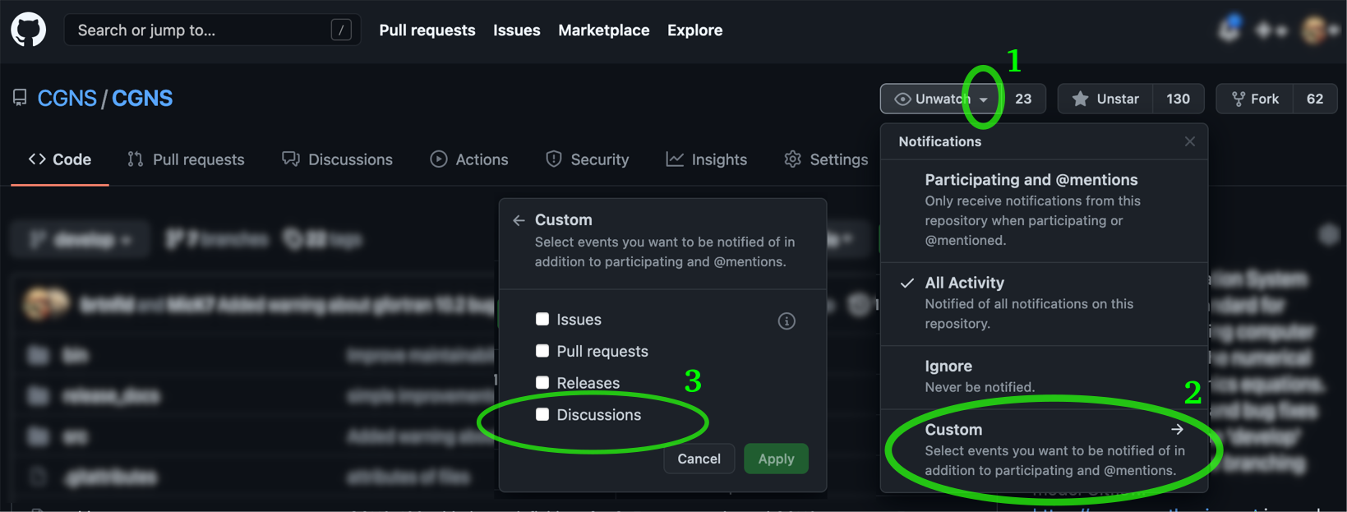The width and height of the screenshot is (1347, 512).
Task: Open Issues in top navigation
Action: [517, 30]
